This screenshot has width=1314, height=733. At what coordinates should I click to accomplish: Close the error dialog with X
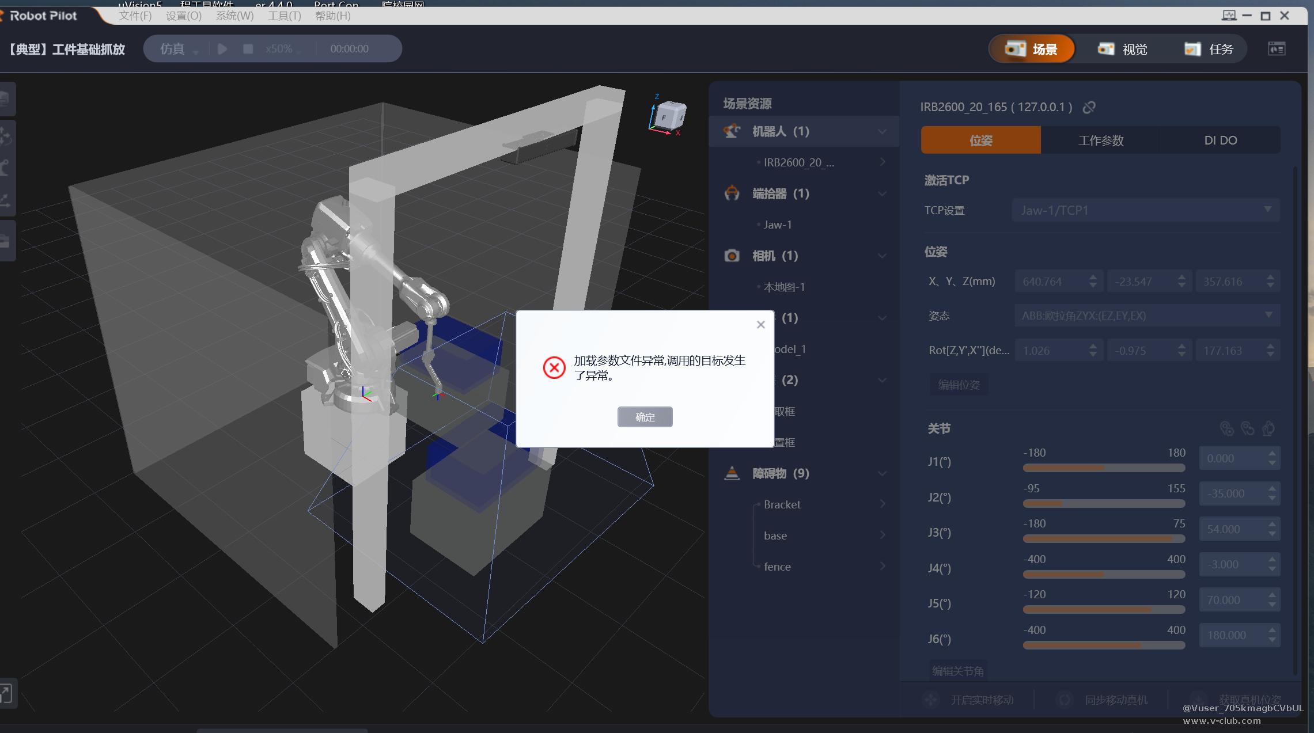pos(760,325)
